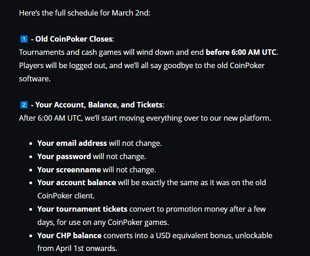The image size is (310, 256).
Task: Click the bold "Your password" text
Action: click(64, 156)
